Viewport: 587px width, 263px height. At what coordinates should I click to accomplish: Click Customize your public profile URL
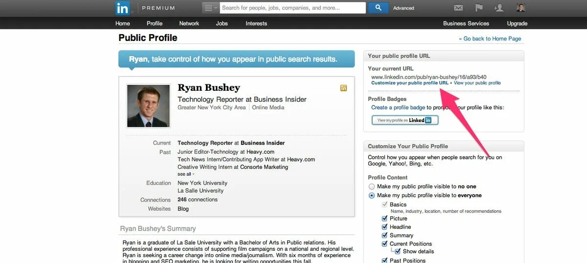tap(410, 83)
